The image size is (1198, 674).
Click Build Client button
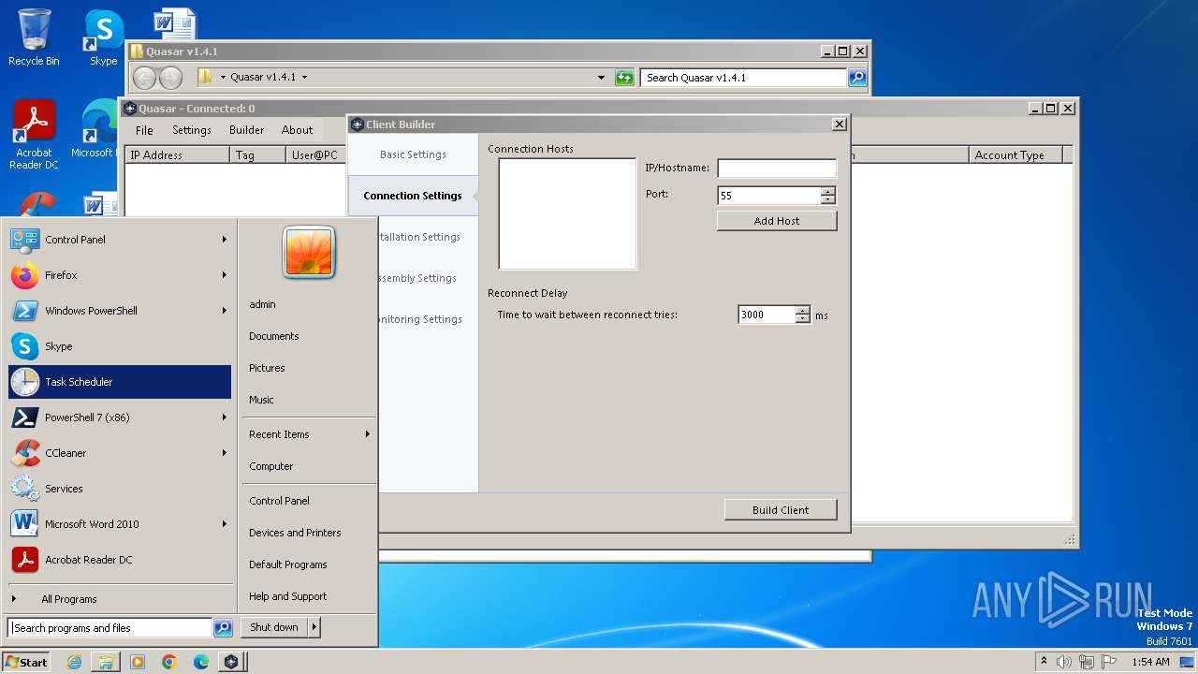[781, 510]
